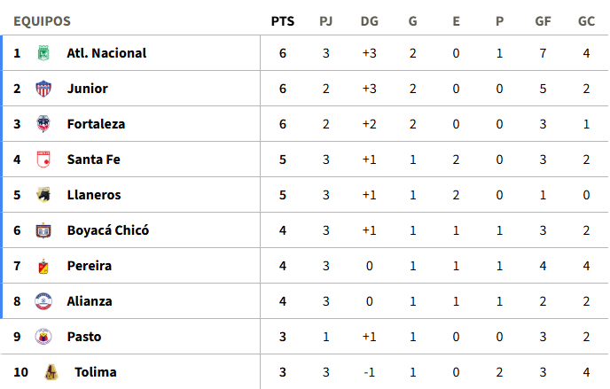The image size is (610, 389).
Task: Select the Pereira club crest
Action: tap(43, 266)
